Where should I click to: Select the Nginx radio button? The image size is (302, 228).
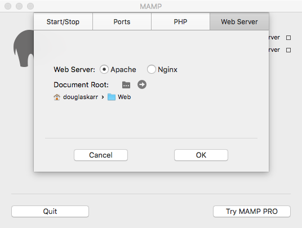(x=152, y=69)
